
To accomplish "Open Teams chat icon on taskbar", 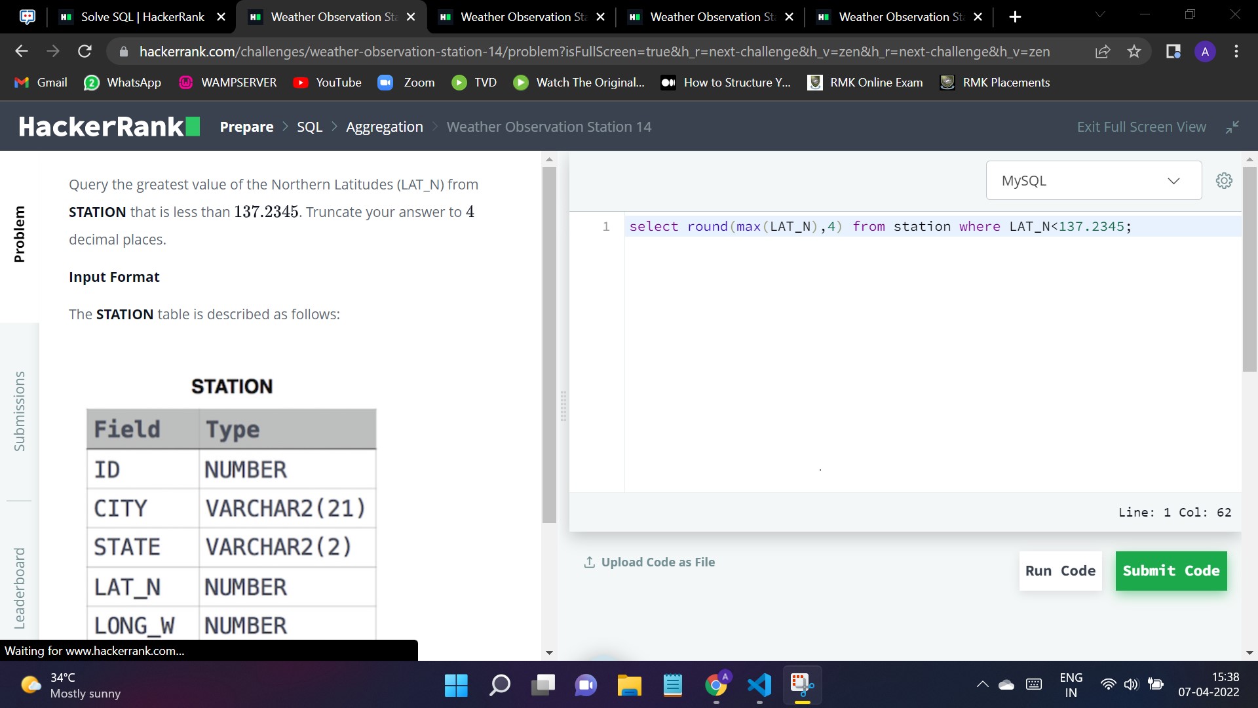I will pyautogui.click(x=586, y=685).
